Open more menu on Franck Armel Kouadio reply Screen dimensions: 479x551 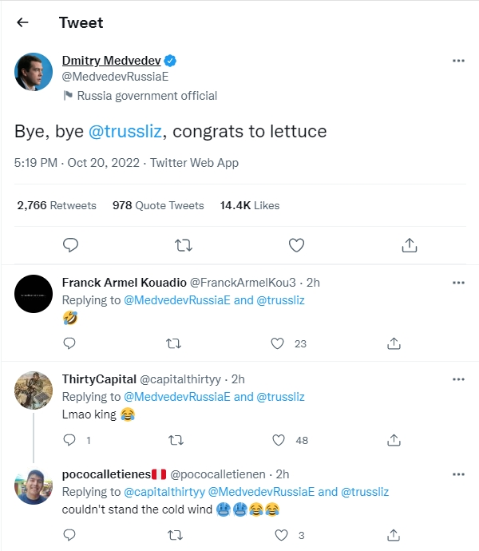(x=458, y=282)
